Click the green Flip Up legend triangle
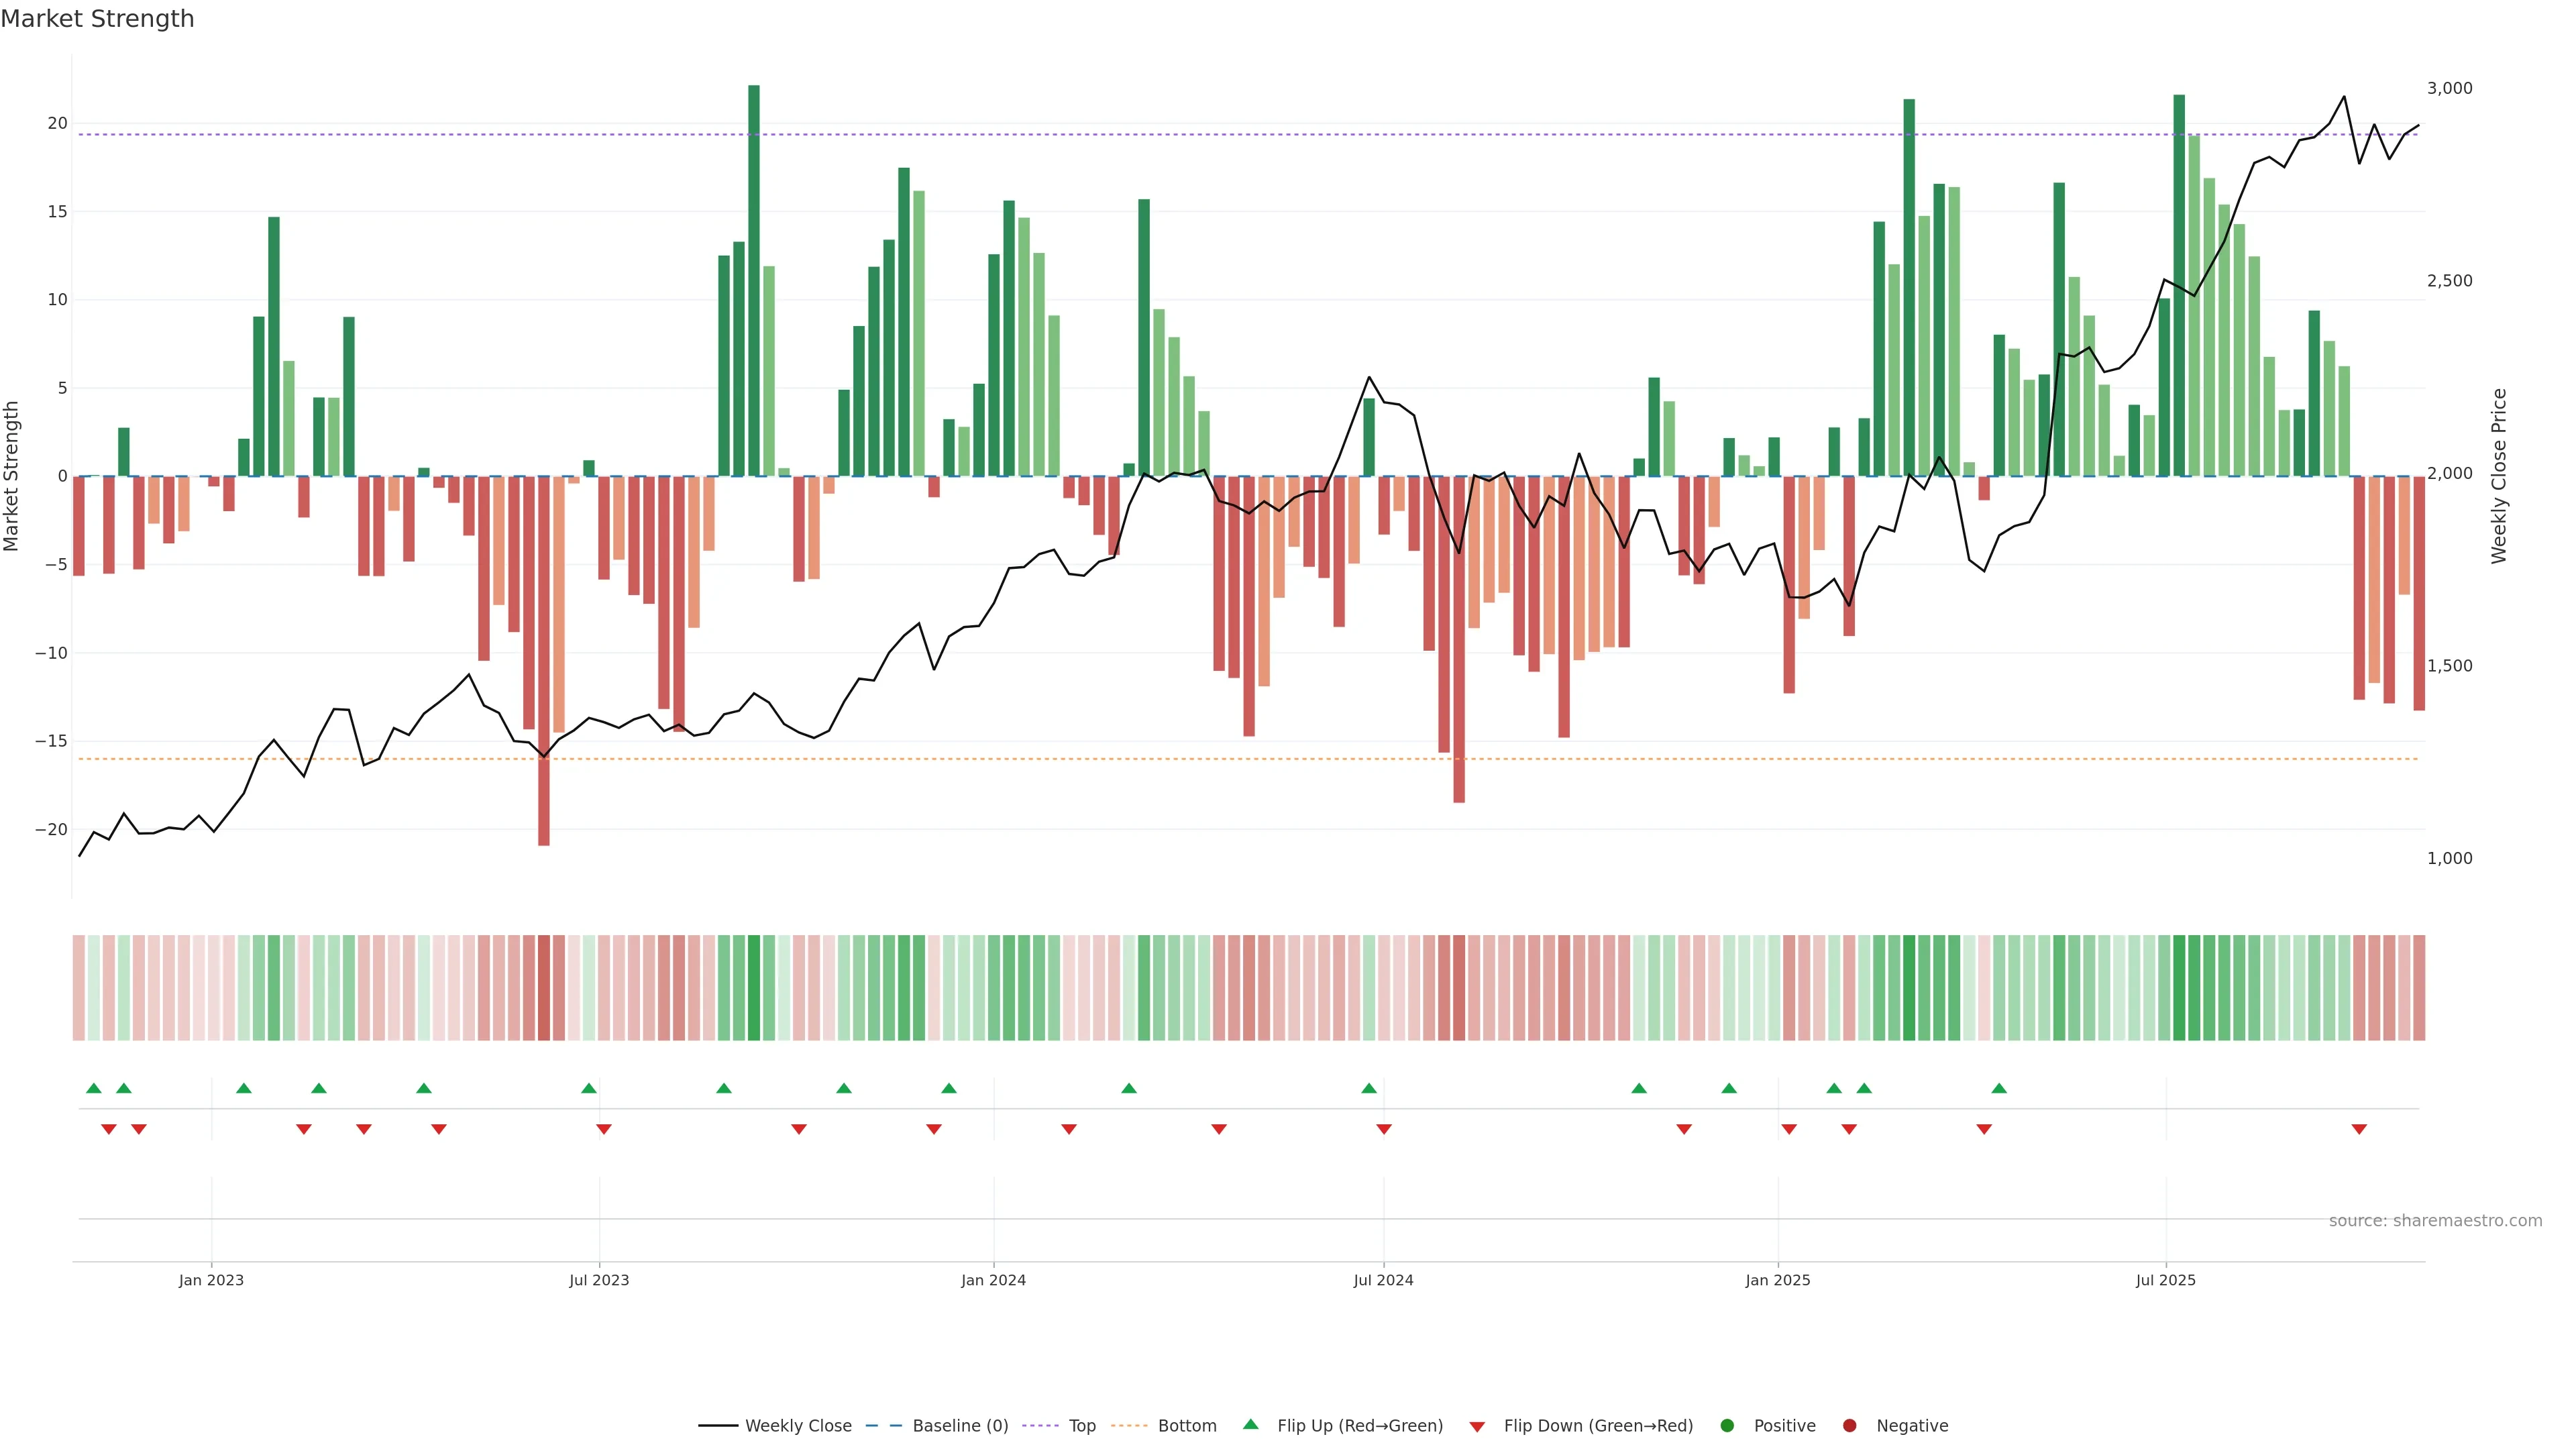This screenshot has width=2576, height=1449. 1250,1424
